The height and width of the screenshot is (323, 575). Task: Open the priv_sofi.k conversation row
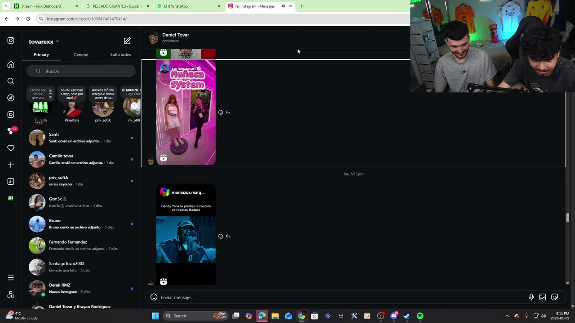[x=81, y=181]
